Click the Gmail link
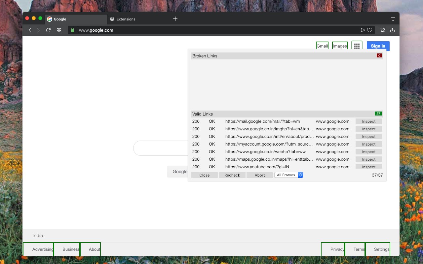 coord(322,46)
